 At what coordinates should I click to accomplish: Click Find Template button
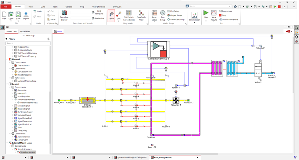tap(98, 13)
